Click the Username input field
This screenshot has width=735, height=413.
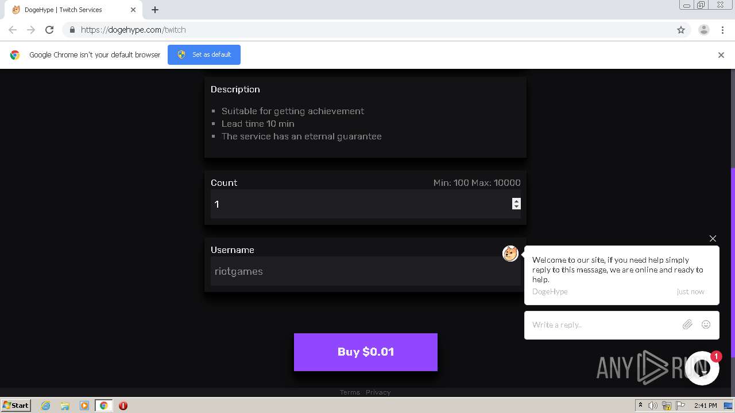click(365, 271)
